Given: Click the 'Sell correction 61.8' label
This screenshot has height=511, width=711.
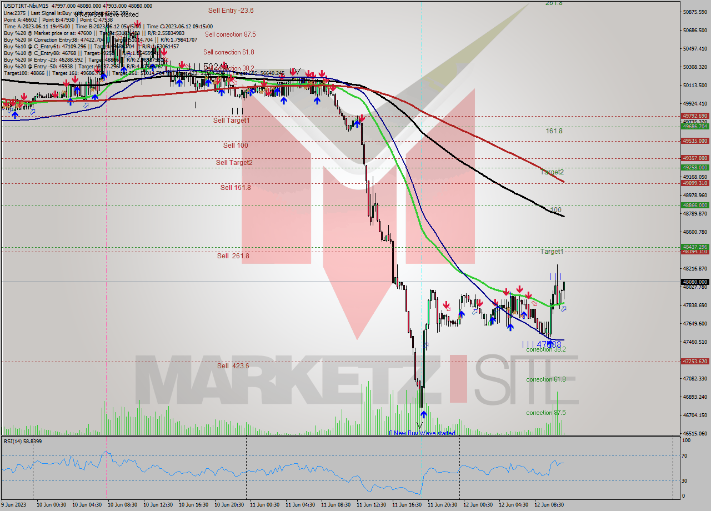Looking at the screenshot, I should (228, 52).
